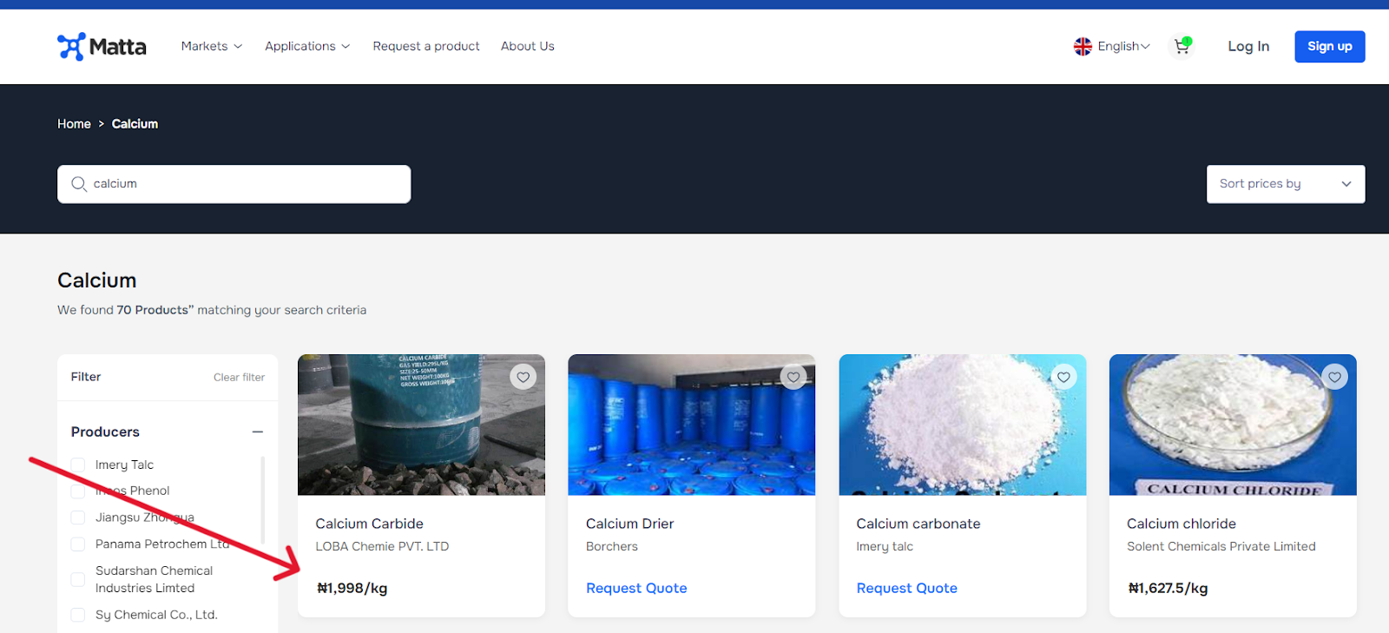Open the Calcium Carbide product image
The width and height of the screenshot is (1389, 633).
[421, 425]
